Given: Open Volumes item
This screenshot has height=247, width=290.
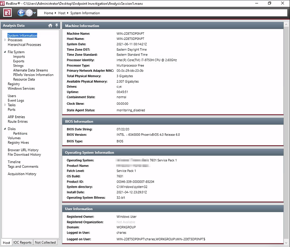Looking at the screenshot, I should pos(14,138).
